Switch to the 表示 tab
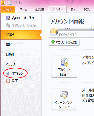 pos(74,9)
